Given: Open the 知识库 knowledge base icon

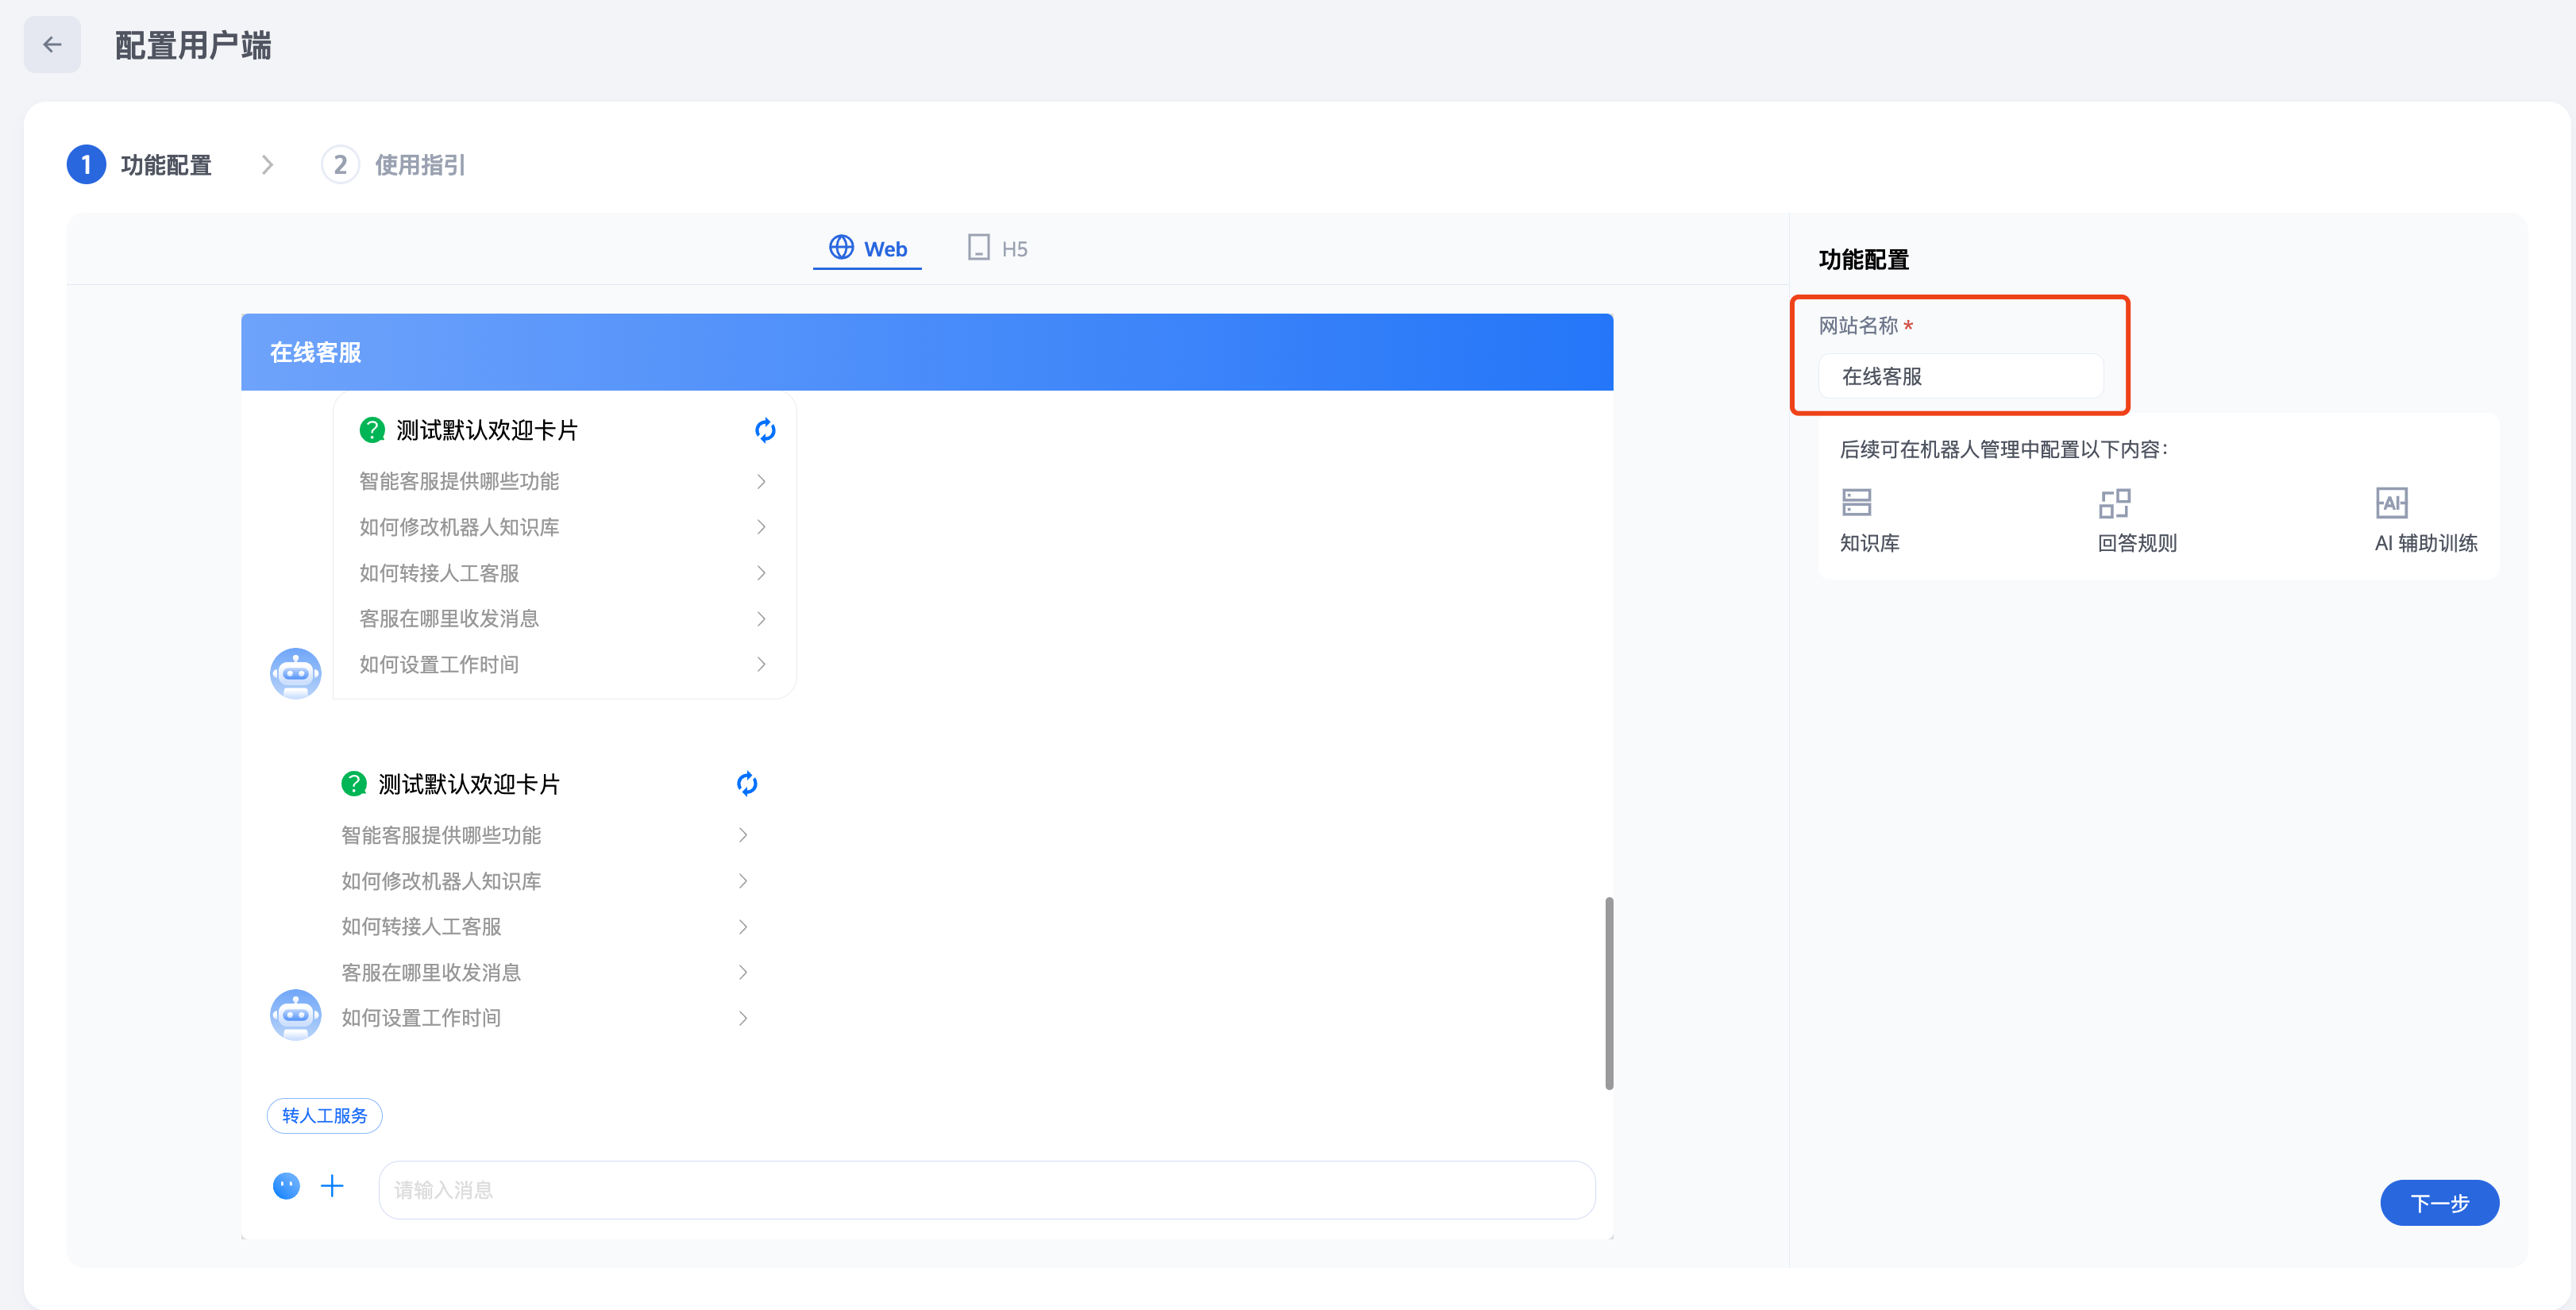Looking at the screenshot, I should pos(1856,503).
